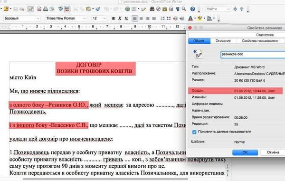Apply paragraph background color icon
Screen dimensions: 285x181
[x=209, y=19]
